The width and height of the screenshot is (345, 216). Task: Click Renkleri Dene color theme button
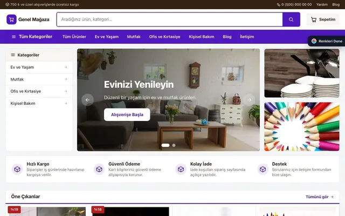tap(327, 41)
